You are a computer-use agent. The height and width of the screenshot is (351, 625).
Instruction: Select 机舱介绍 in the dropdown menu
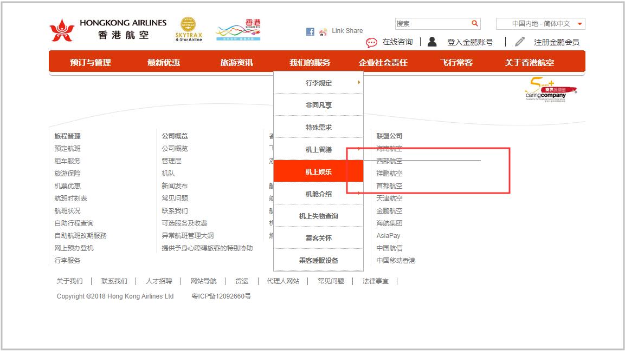click(319, 194)
